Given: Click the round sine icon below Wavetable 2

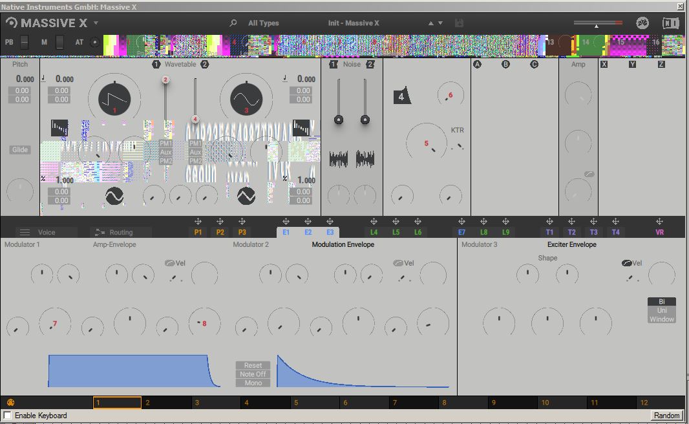Looking at the screenshot, I should (x=246, y=196).
